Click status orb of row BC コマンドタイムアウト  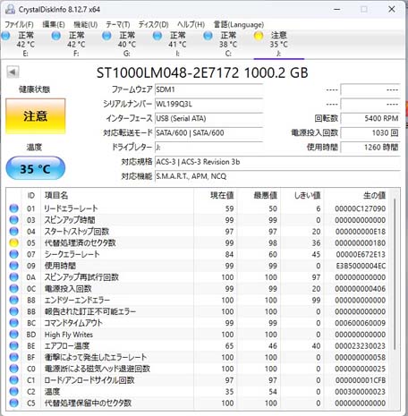pos(13,323)
